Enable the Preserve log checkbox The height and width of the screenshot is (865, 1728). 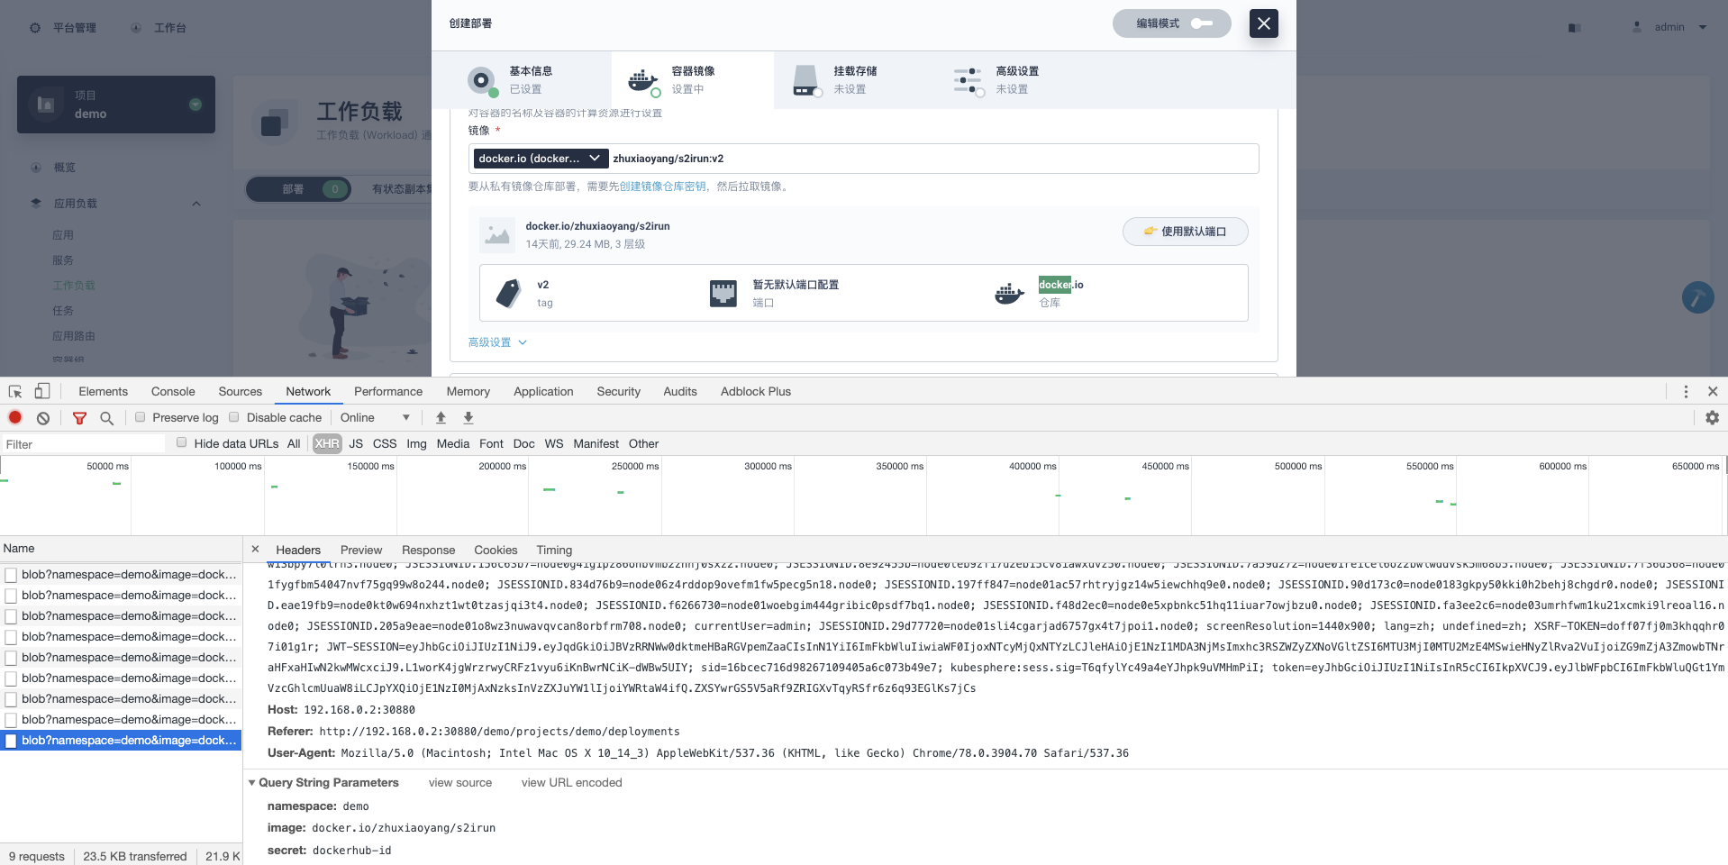(141, 417)
